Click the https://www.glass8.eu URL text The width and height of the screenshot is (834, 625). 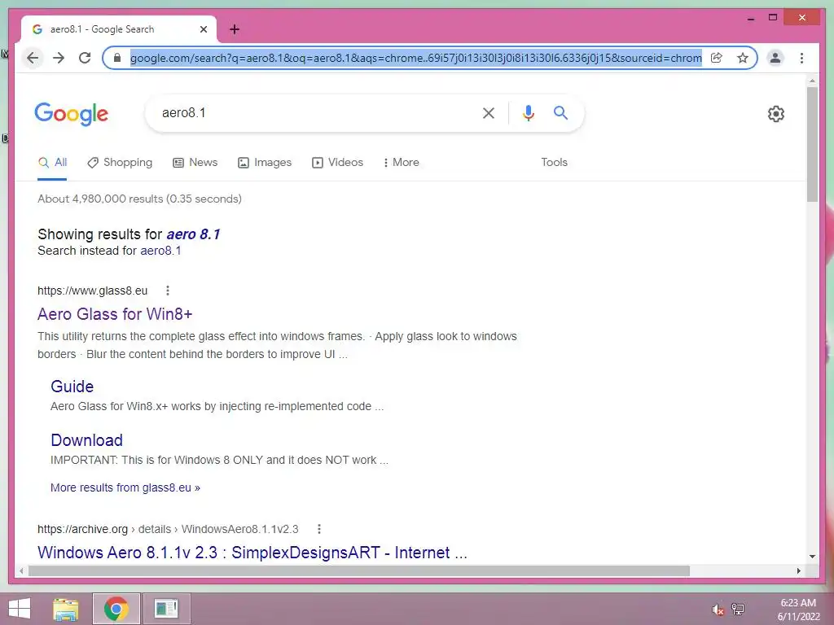click(x=93, y=291)
